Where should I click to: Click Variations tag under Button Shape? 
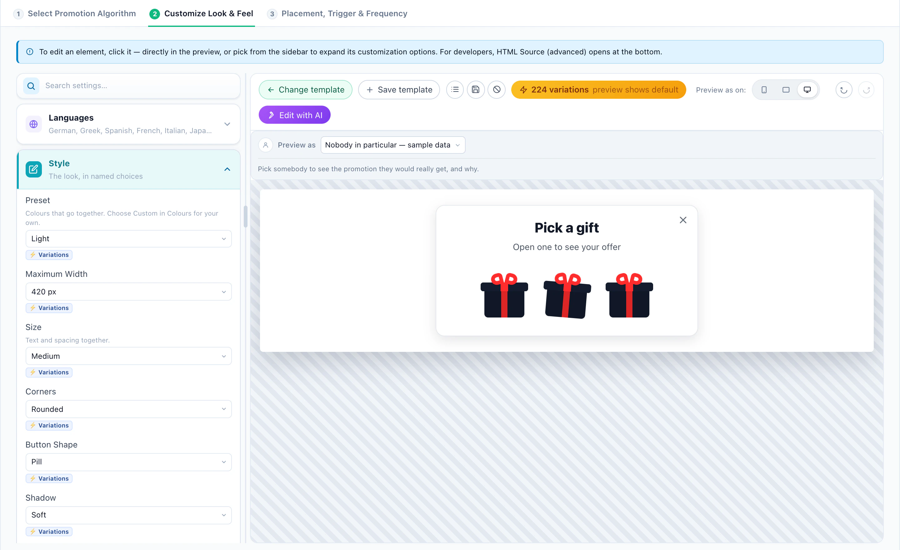[49, 478]
